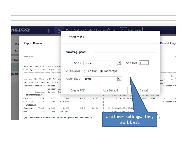Click Use Default

click(x=111, y=90)
